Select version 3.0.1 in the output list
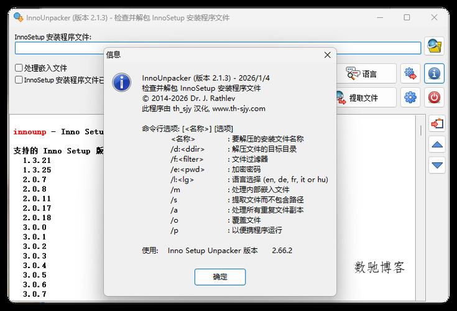 (x=34, y=237)
